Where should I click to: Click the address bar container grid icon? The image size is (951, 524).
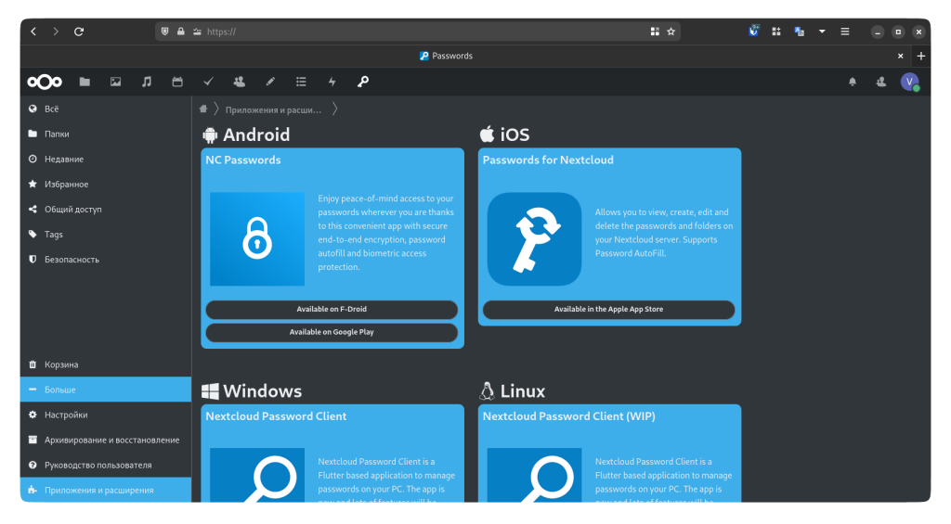click(655, 32)
